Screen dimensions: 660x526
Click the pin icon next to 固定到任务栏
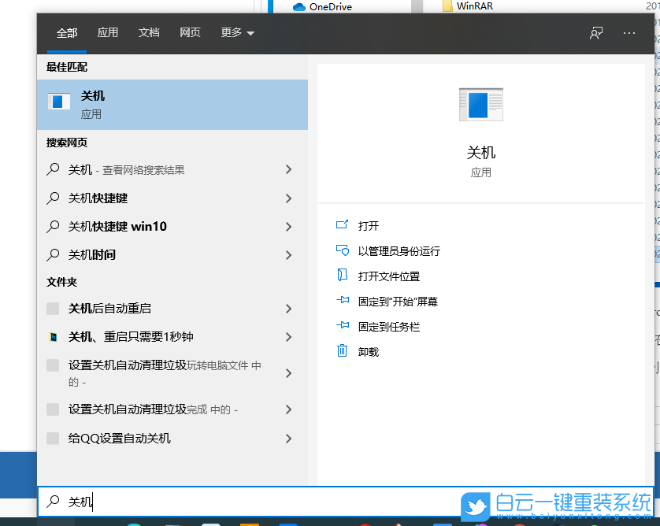[342, 326]
